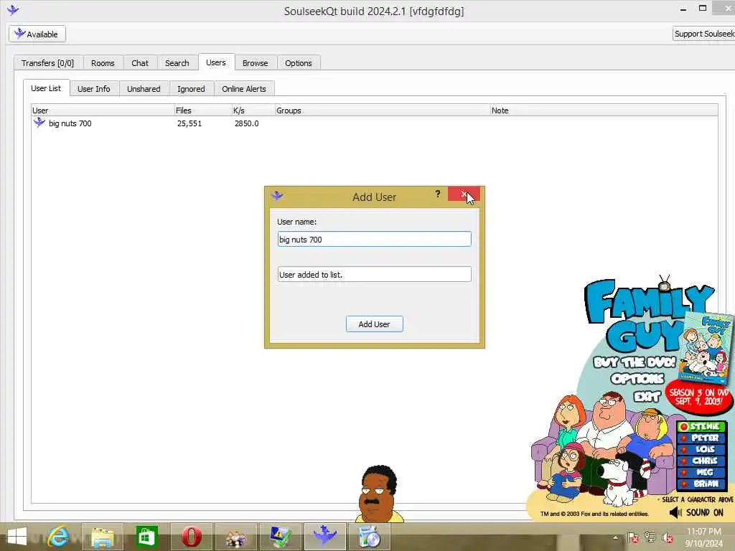Click the Family Guy DVD cover thumbnail
735x551 pixels.
(707, 347)
